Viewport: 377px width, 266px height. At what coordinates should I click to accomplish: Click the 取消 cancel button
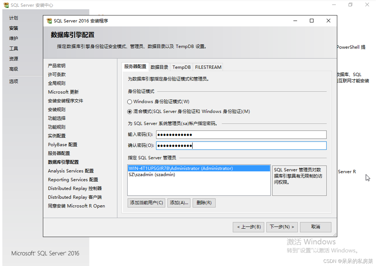click(x=316, y=227)
